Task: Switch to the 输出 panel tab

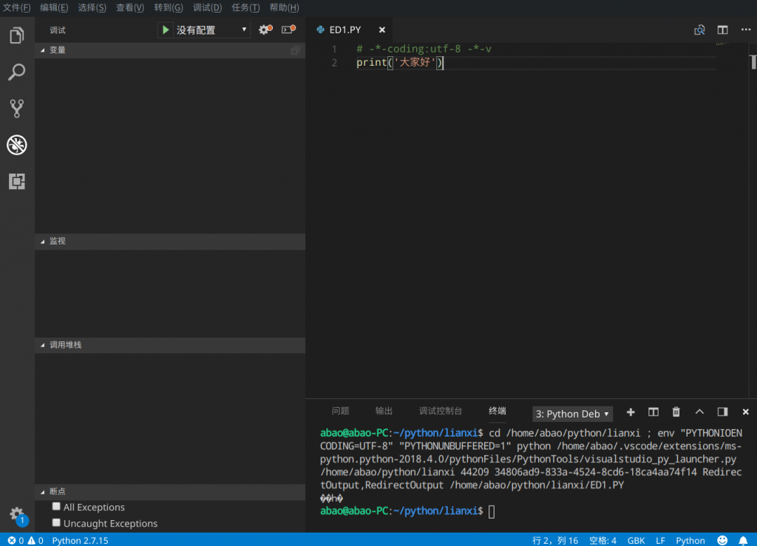Action: tap(384, 411)
